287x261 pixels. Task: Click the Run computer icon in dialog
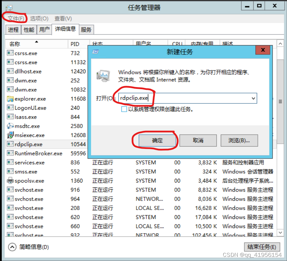point(103,76)
